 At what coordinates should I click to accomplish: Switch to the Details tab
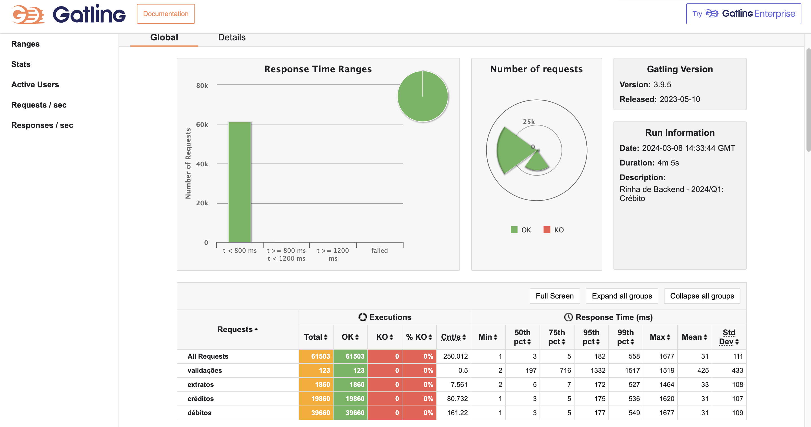(x=232, y=38)
